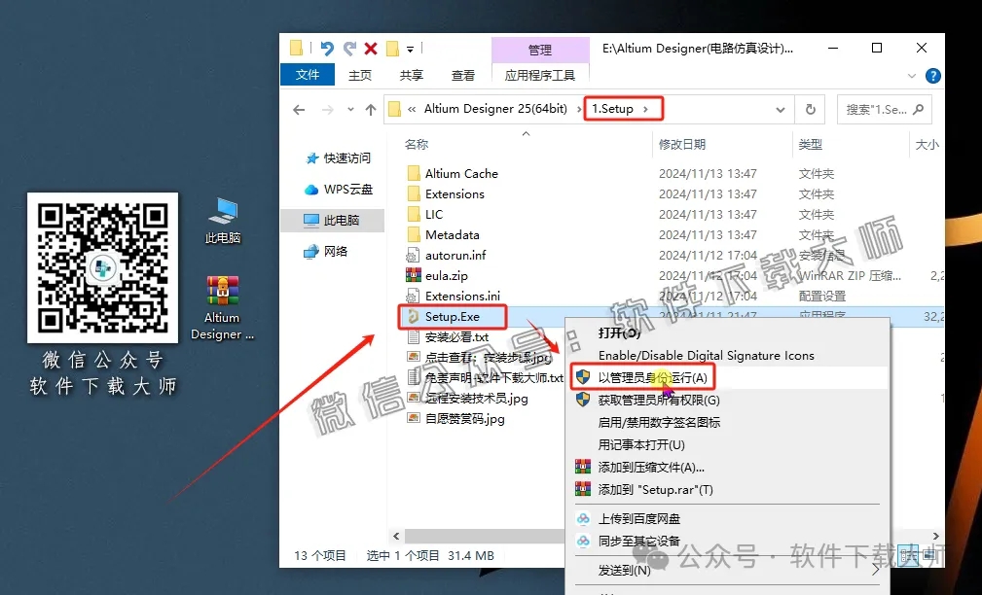982x595 pixels.
Task: Choose 以管理员身份运行 from the context menu
Action: (650, 376)
